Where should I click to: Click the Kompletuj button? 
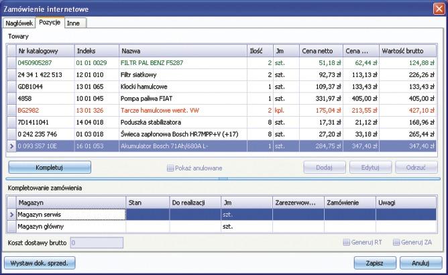[50, 167]
